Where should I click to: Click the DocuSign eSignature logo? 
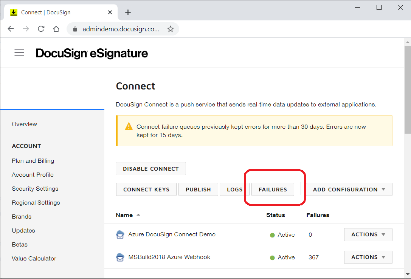pyautogui.click(x=92, y=53)
